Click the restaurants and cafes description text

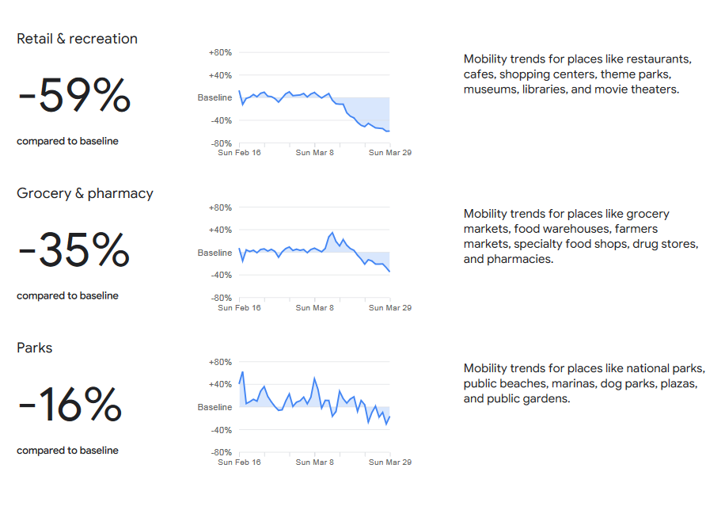click(578, 74)
